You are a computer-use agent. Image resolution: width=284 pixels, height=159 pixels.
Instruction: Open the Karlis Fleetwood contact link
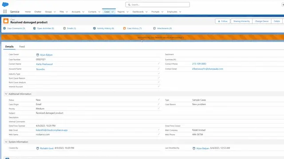[44, 64]
